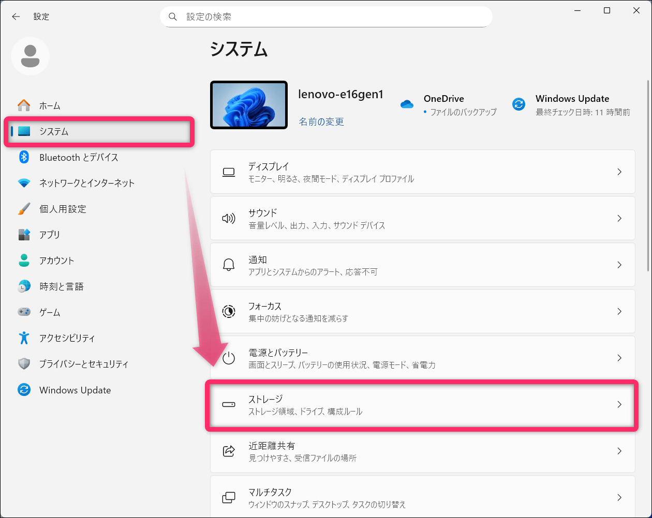Open ストレージ using its right chevron

point(619,405)
